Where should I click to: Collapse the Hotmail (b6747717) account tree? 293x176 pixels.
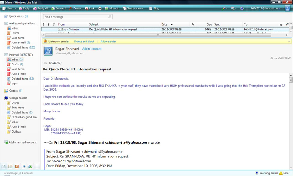pos(6,54)
